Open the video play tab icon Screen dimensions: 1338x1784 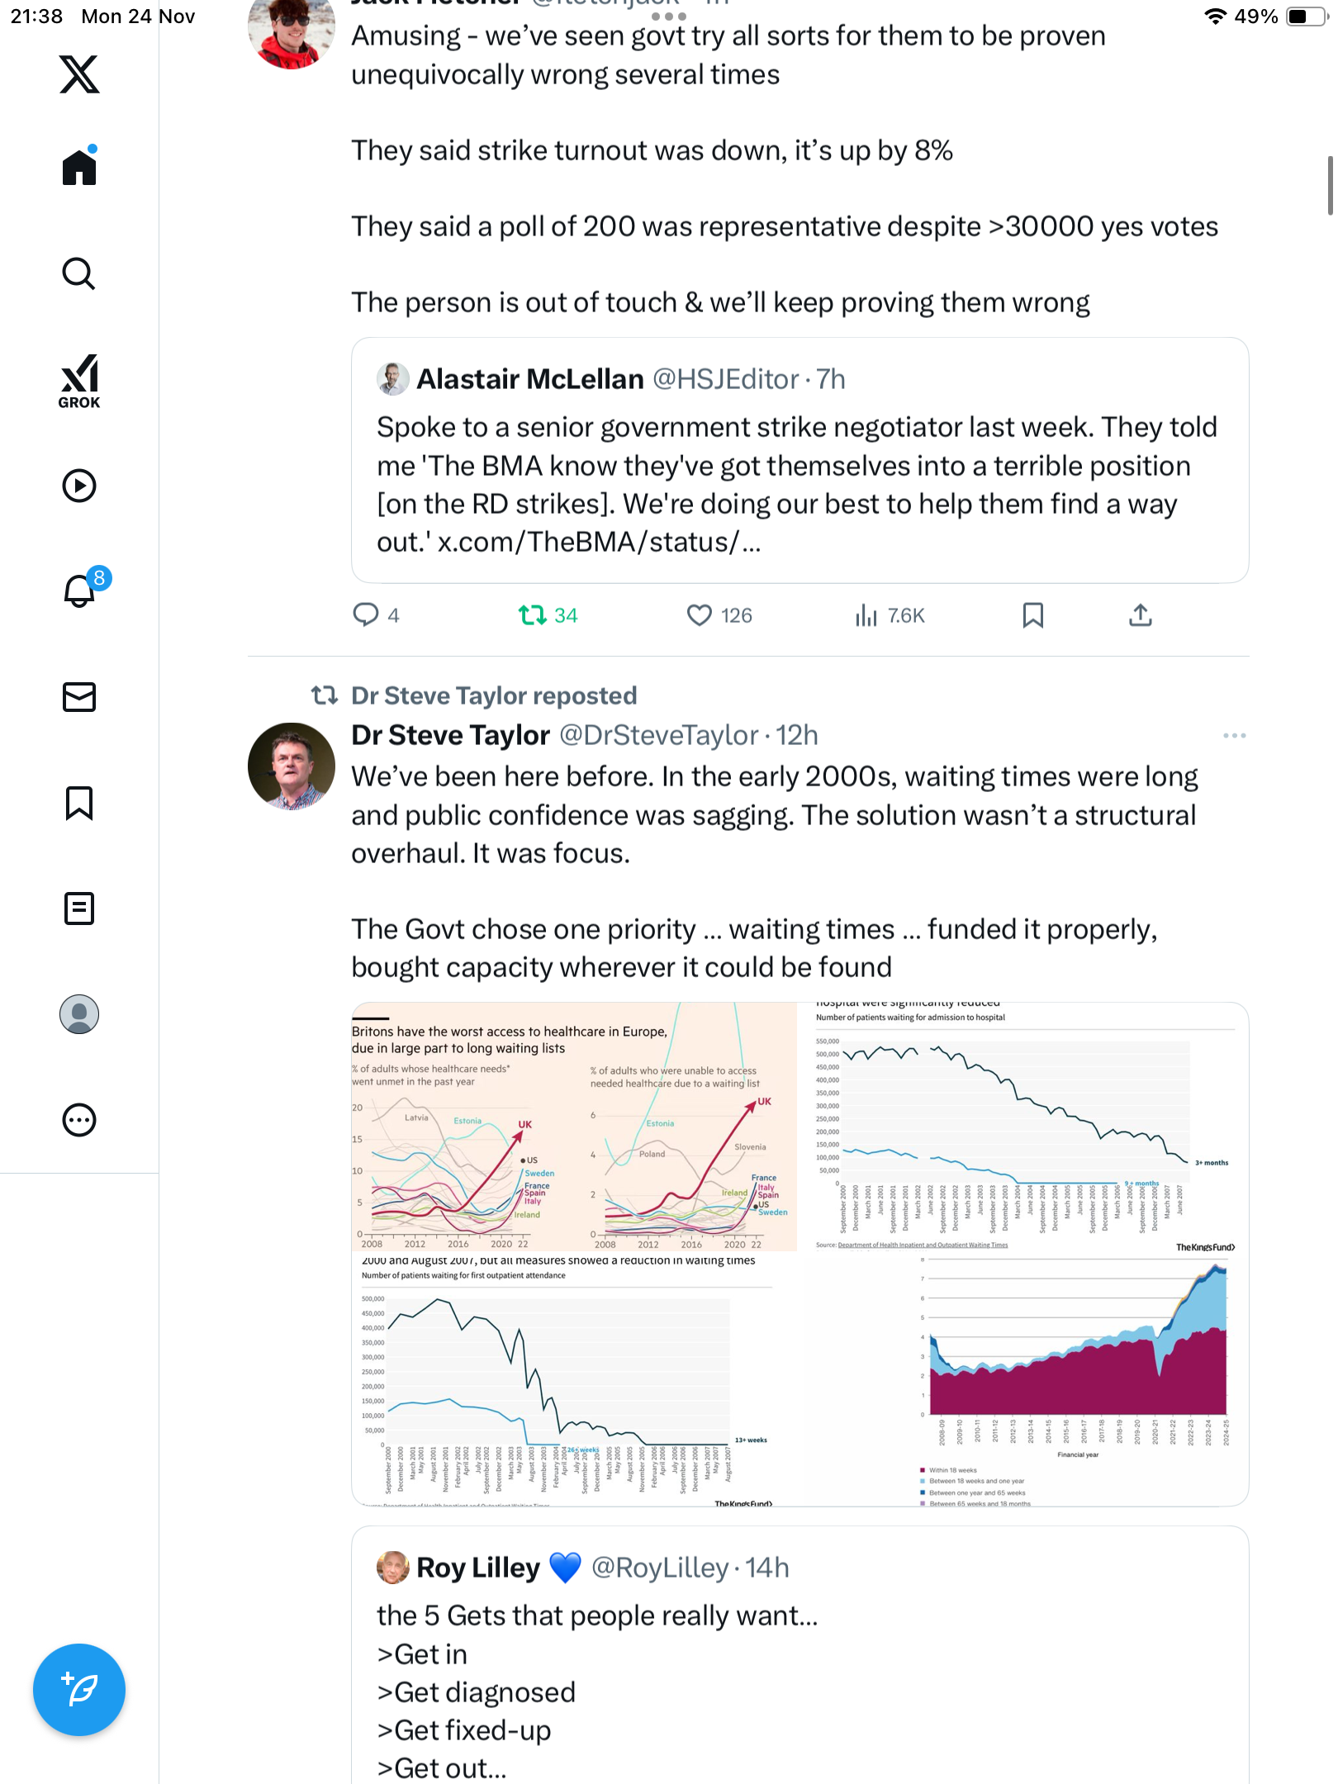coord(79,486)
